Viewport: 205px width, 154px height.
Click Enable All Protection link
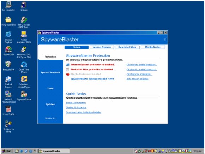[x=76, y=103]
